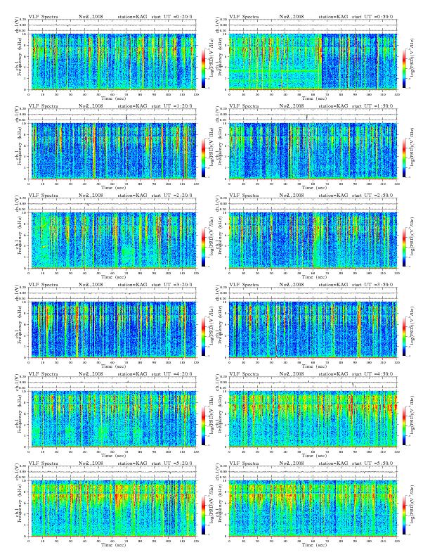Click the ch.1 waveform strip above the 0:20:0 spectrogram
Viewport: 430px width, 557px height.
[112, 25]
